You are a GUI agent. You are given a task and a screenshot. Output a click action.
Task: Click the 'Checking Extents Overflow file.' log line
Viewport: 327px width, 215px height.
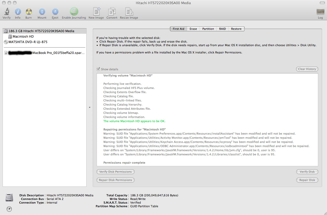point(125,92)
